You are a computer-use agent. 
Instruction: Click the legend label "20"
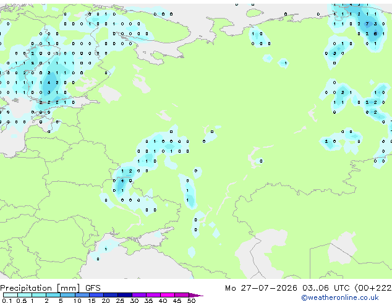106,301
